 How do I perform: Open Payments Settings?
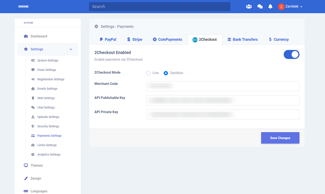[x=49, y=136]
